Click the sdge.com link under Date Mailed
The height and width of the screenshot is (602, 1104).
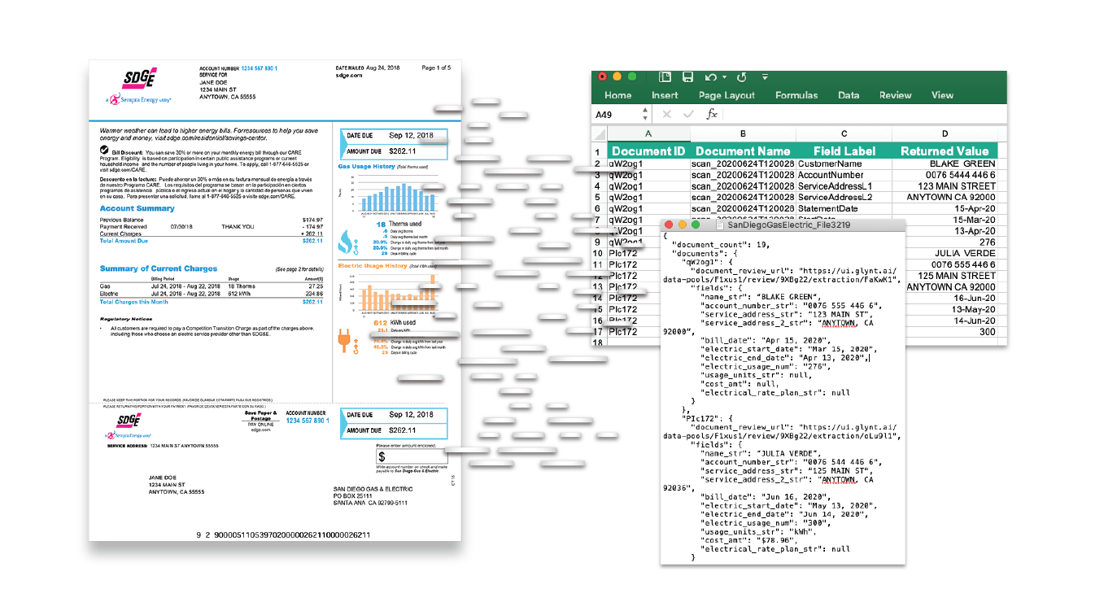click(348, 75)
